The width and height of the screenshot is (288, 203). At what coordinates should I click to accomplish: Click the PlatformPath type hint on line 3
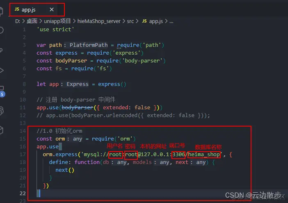click(x=89, y=45)
